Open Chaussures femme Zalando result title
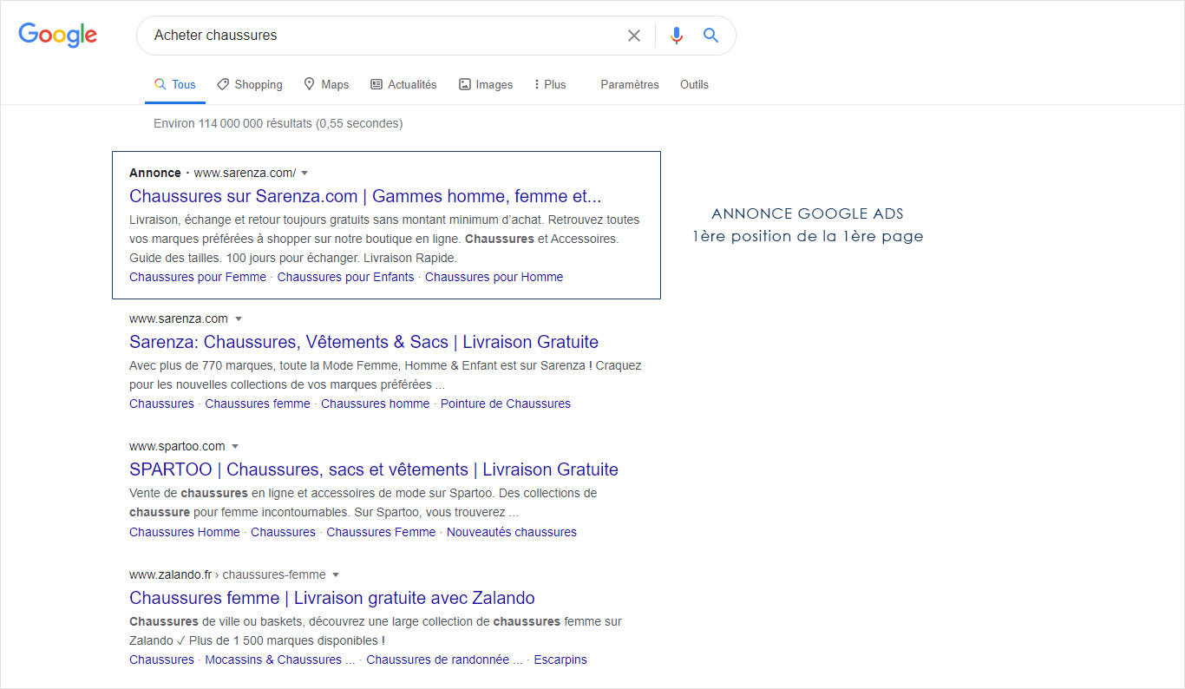Screen dimensions: 1185x689 coord(332,598)
